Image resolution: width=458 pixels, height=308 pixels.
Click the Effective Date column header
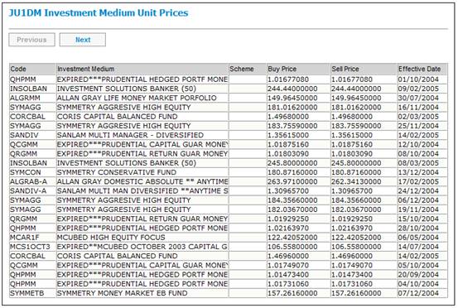tap(422, 69)
